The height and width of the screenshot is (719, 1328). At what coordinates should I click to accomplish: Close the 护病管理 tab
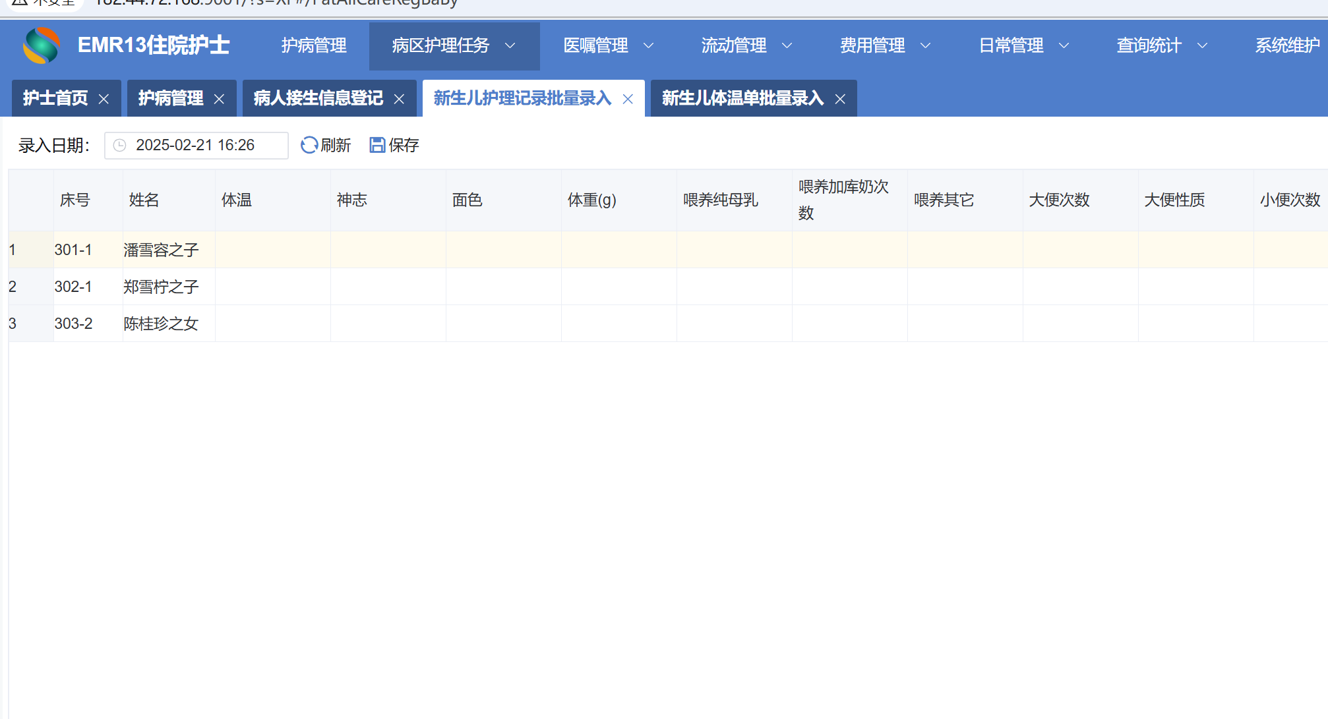219,99
